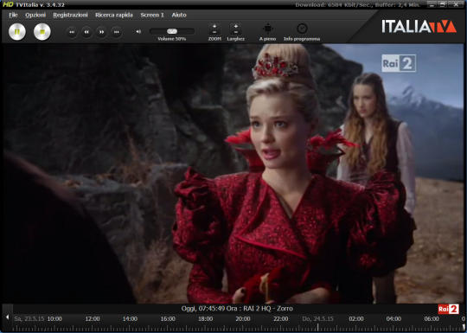Jump to 22:00 on the timeline

point(281,318)
